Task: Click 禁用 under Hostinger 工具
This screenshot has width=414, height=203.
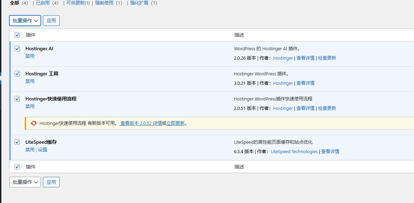Action: point(30,81)
